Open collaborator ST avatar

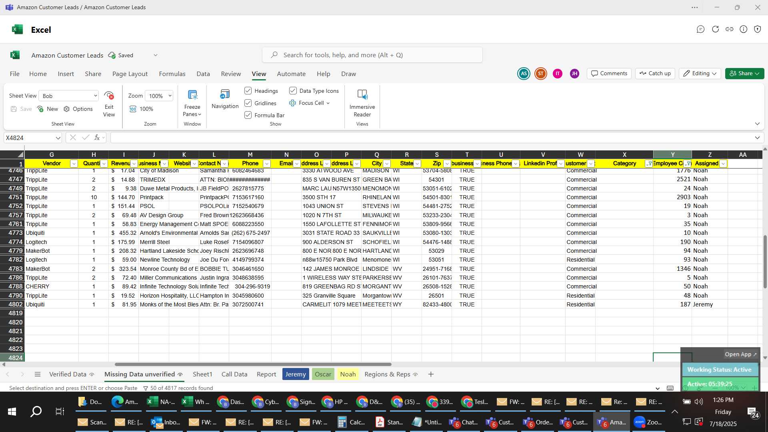pos(541,74)
